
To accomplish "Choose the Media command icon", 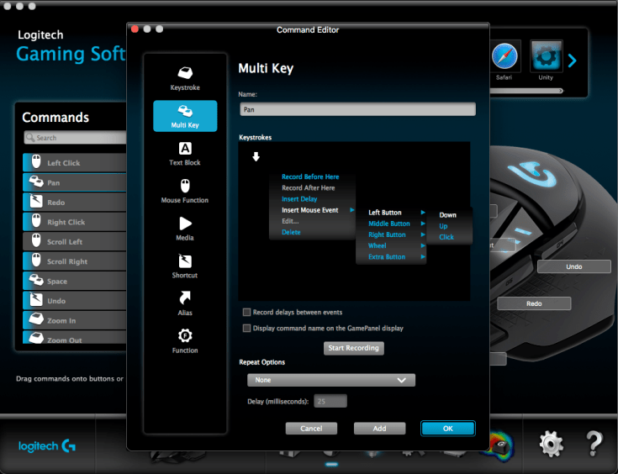I will pyautogui.click(x=185, y=224).
